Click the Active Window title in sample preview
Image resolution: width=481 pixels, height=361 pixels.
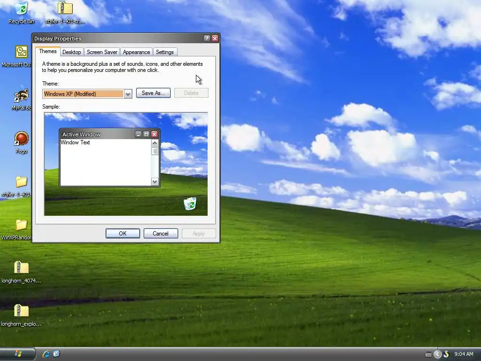click(x=81, y=134)
